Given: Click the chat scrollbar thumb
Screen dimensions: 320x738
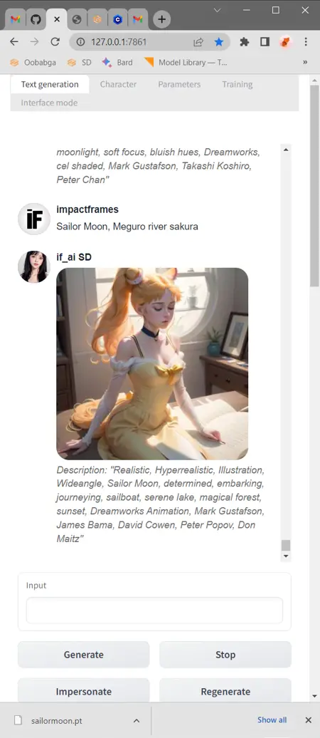Looking at the screenshot, I should pos(286,545).
